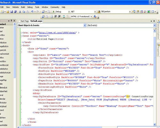The image size is (160, 128).
Task: Click the Paste icon in toolbar
Action: point(28,12)
